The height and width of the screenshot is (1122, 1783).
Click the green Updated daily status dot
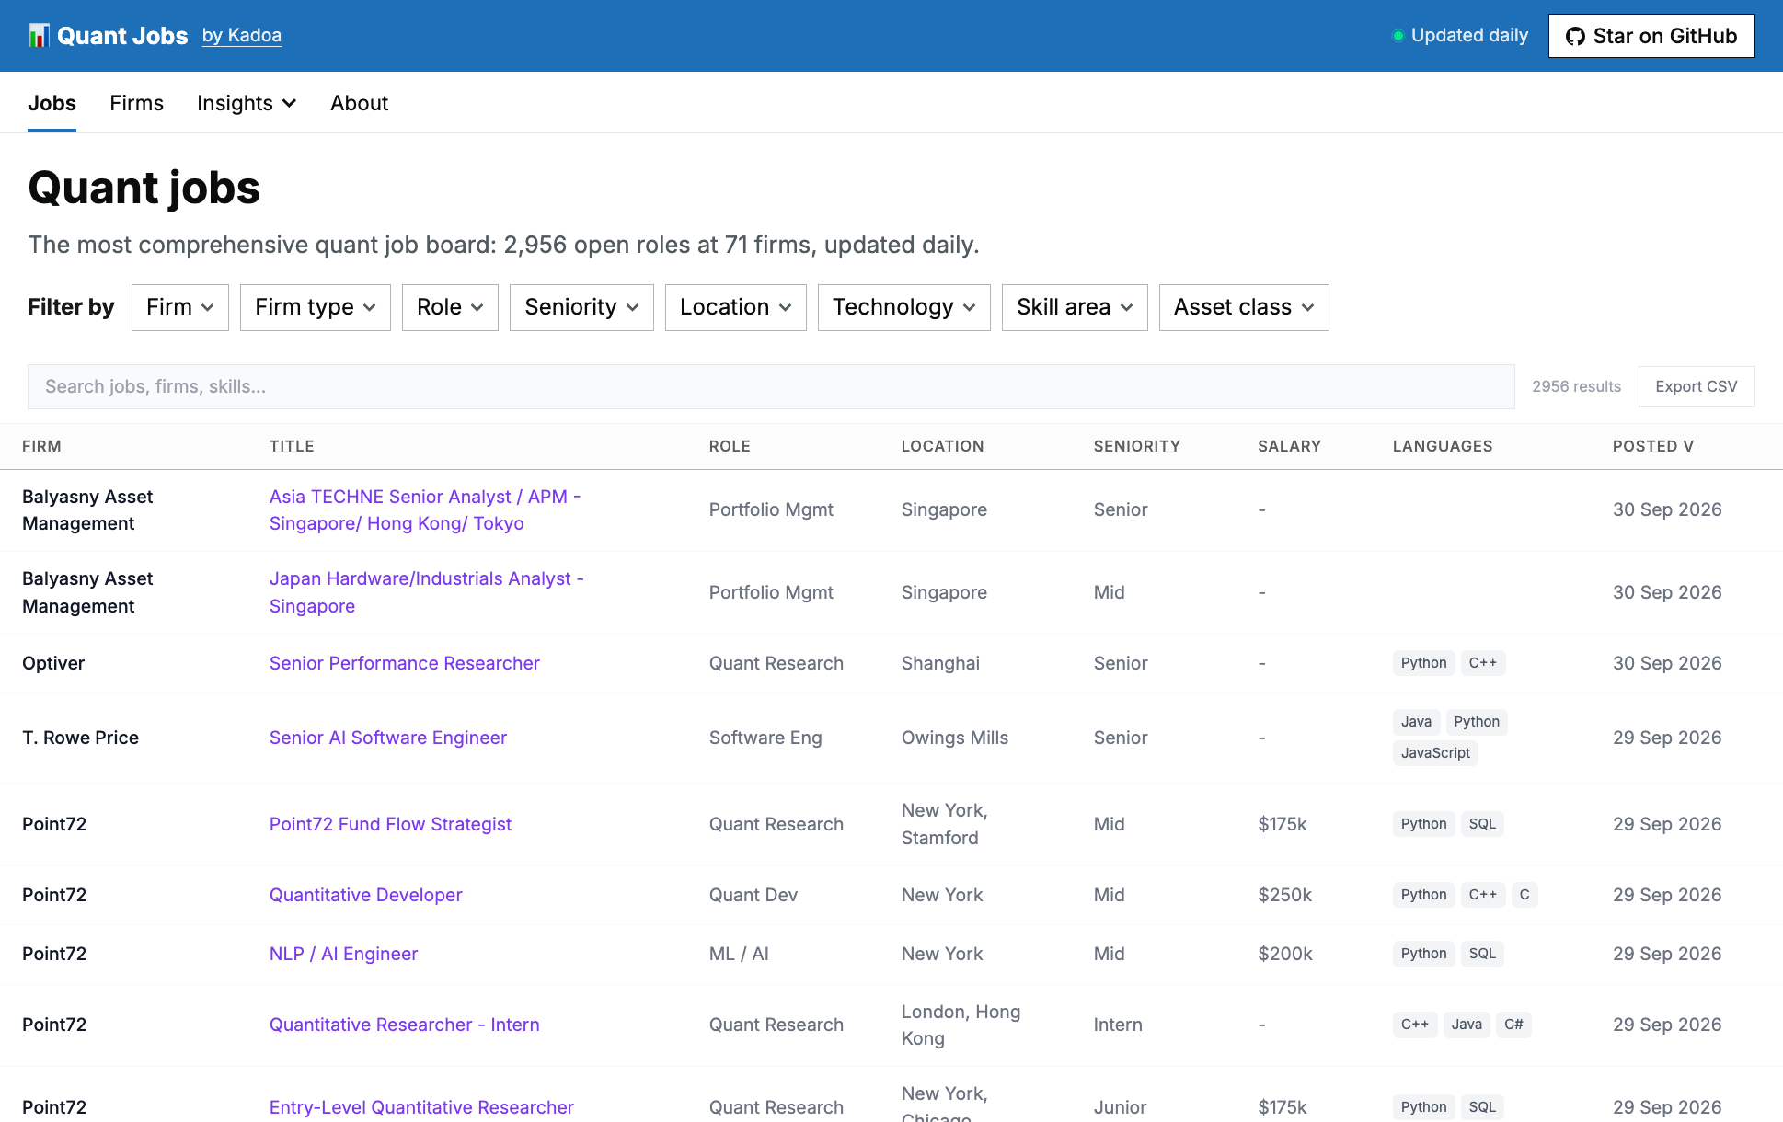[1398, 36]
